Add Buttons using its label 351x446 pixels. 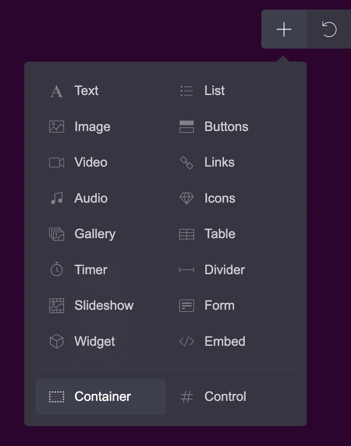[227, 127]
